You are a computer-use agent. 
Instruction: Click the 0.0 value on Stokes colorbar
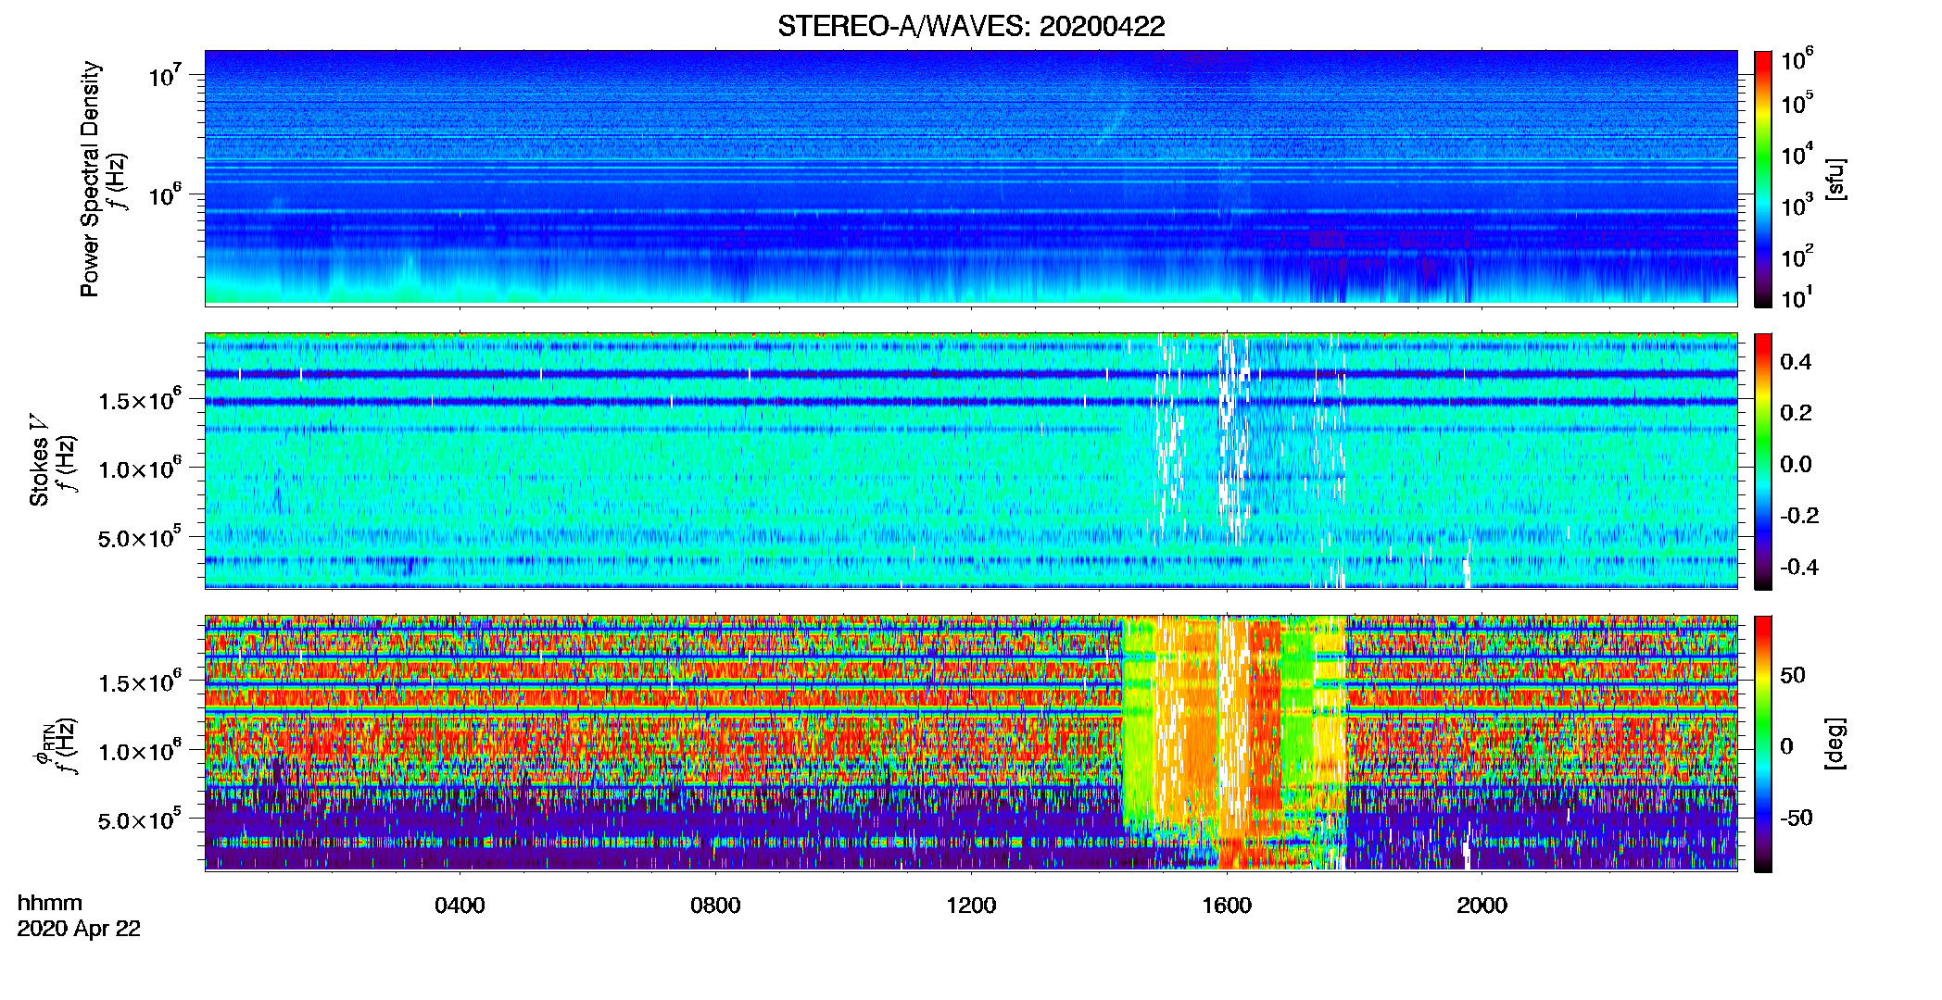click(x=1796, y=464)
